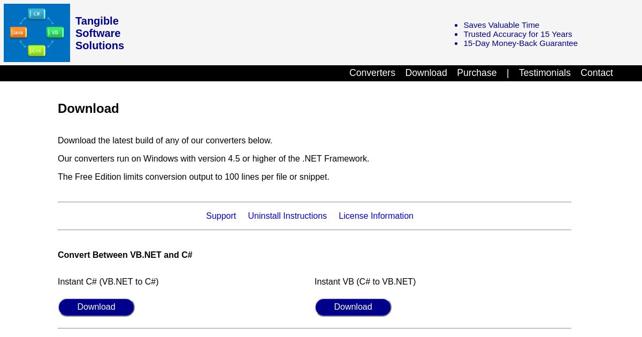642x337 pixels.
Task: Click 'Download the latest build' sentence
Action: [x=165, y=141]
